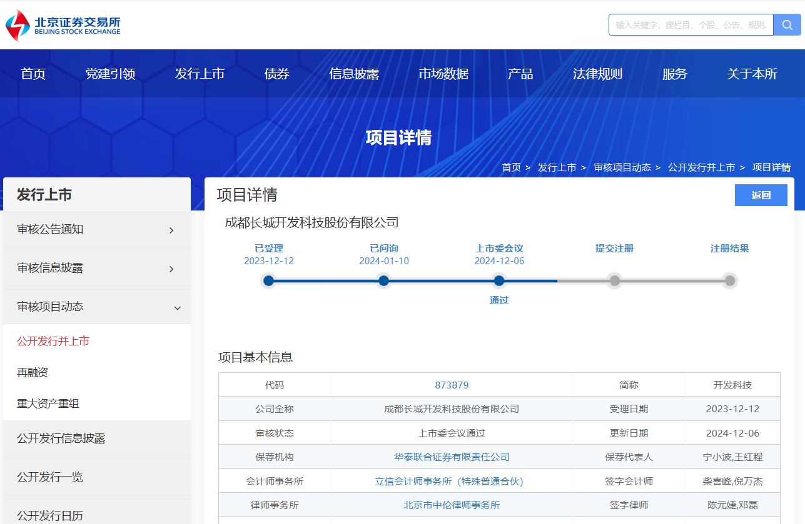
Task: Click 公开发行并上市 breadcrumb link
Action: coord(701,167)
